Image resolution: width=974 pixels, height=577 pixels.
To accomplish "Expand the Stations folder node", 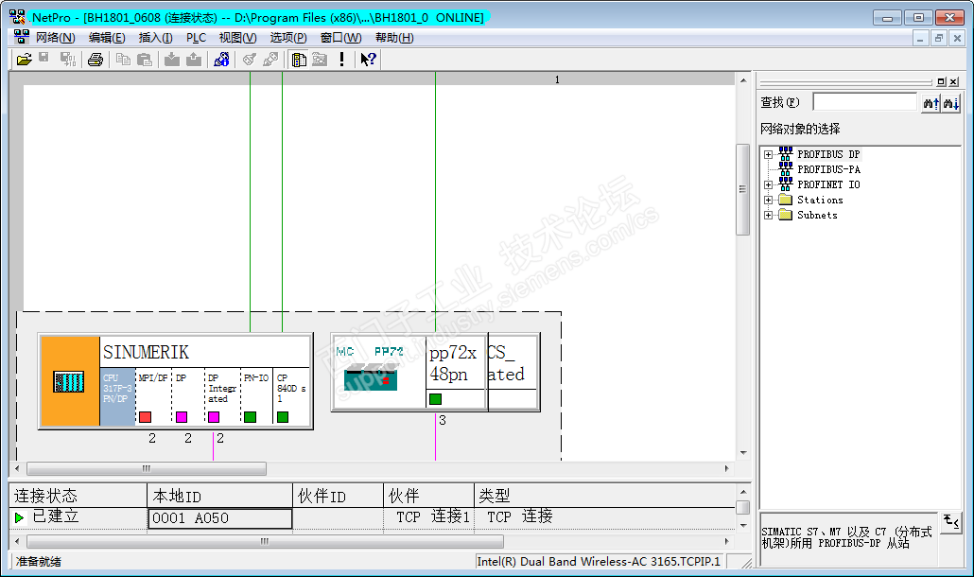I will [769, 200].
